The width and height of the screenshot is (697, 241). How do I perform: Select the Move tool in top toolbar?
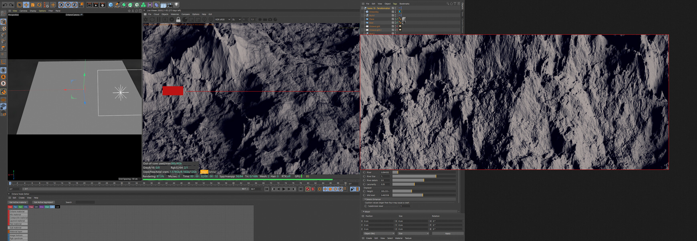[26, 5]
